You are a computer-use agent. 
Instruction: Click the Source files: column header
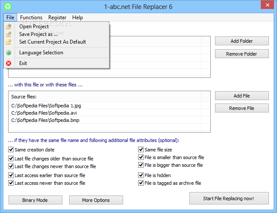click(x=105, y=97)
